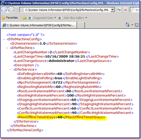Open the recent pages dropdown arrow
Screen dimensions: 141x139
pos(17,10)
